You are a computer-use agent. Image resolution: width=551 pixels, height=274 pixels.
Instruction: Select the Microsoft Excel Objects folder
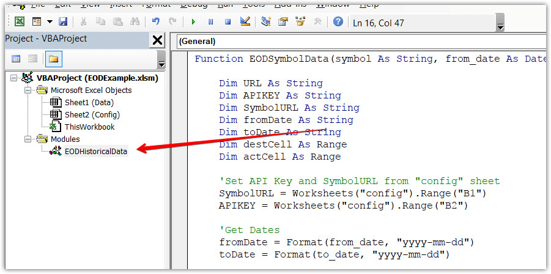pos(91,91)
